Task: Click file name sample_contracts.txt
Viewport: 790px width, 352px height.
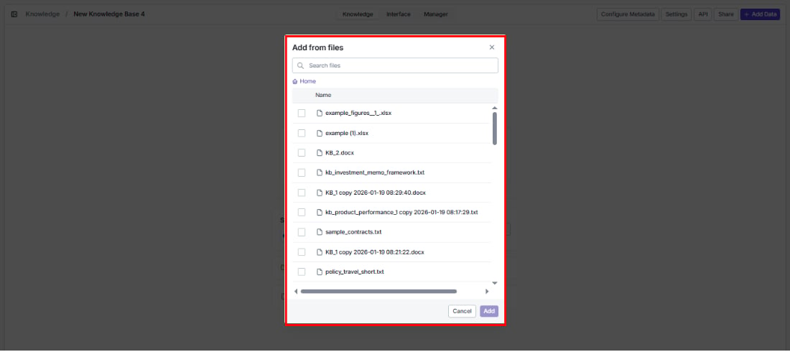Action: (353, 232)
